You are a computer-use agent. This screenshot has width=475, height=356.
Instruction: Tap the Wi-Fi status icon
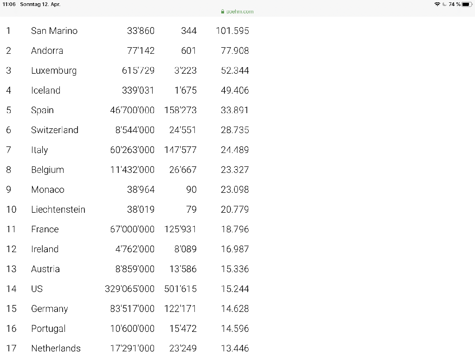pos(437,4)
